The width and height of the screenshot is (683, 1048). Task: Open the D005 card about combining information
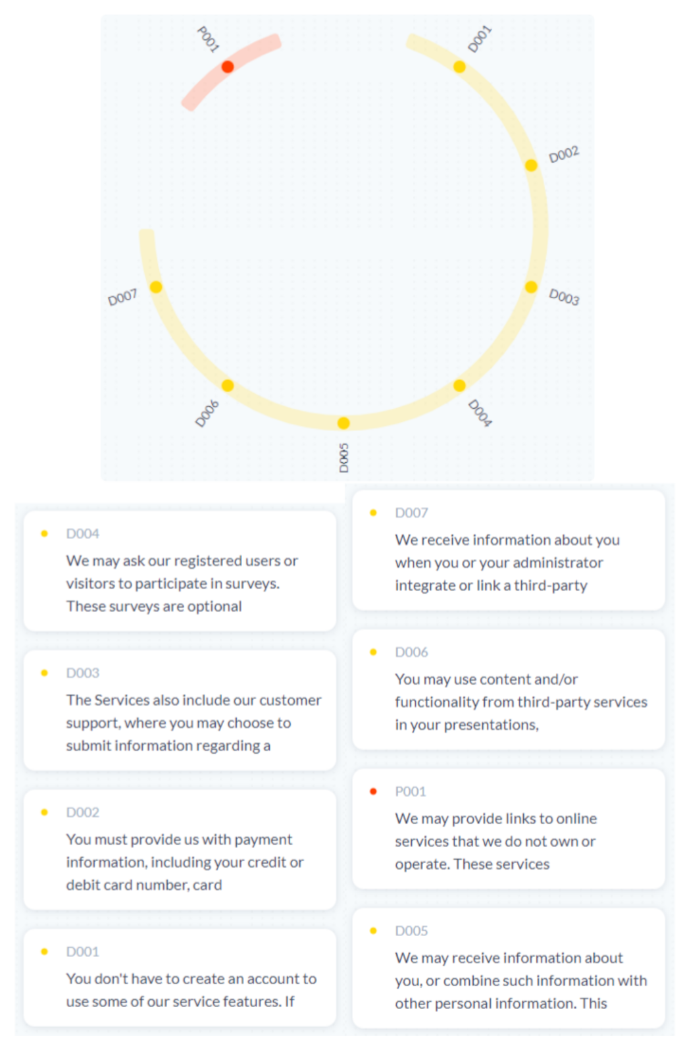click(x=508, y=968)
